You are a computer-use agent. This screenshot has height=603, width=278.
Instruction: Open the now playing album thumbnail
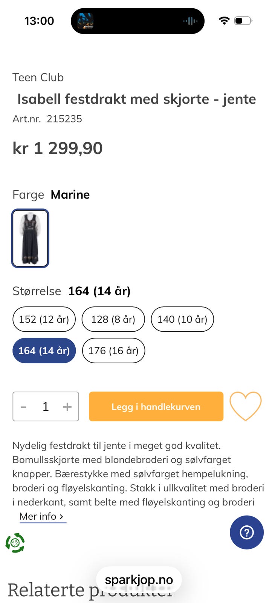[86, 21]
